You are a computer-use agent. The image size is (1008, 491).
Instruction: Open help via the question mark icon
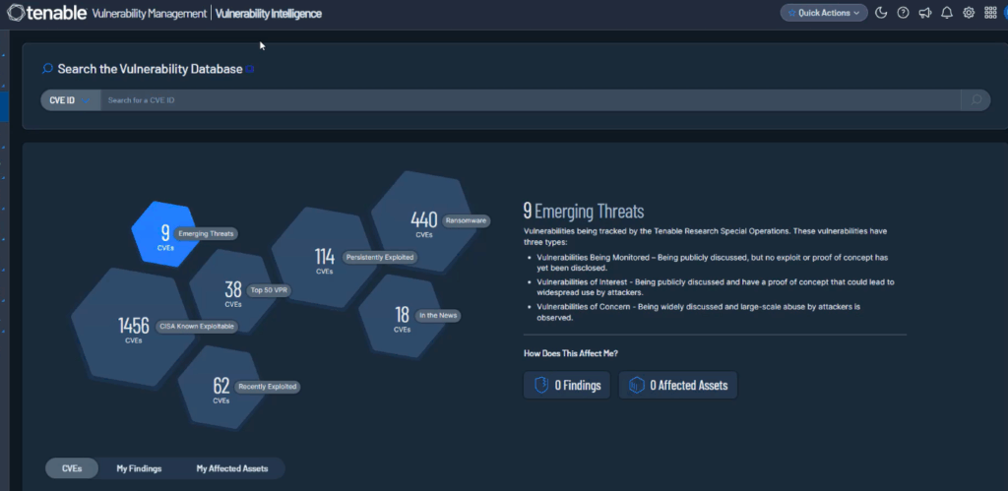pos(903,13)
